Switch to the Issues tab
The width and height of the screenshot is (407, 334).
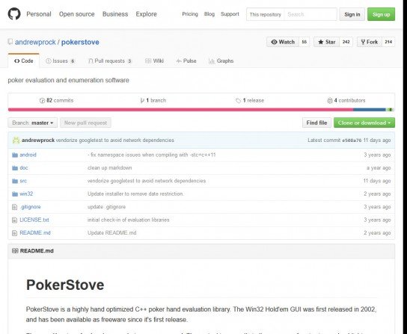pyautogui.click(x=60, y=61)
